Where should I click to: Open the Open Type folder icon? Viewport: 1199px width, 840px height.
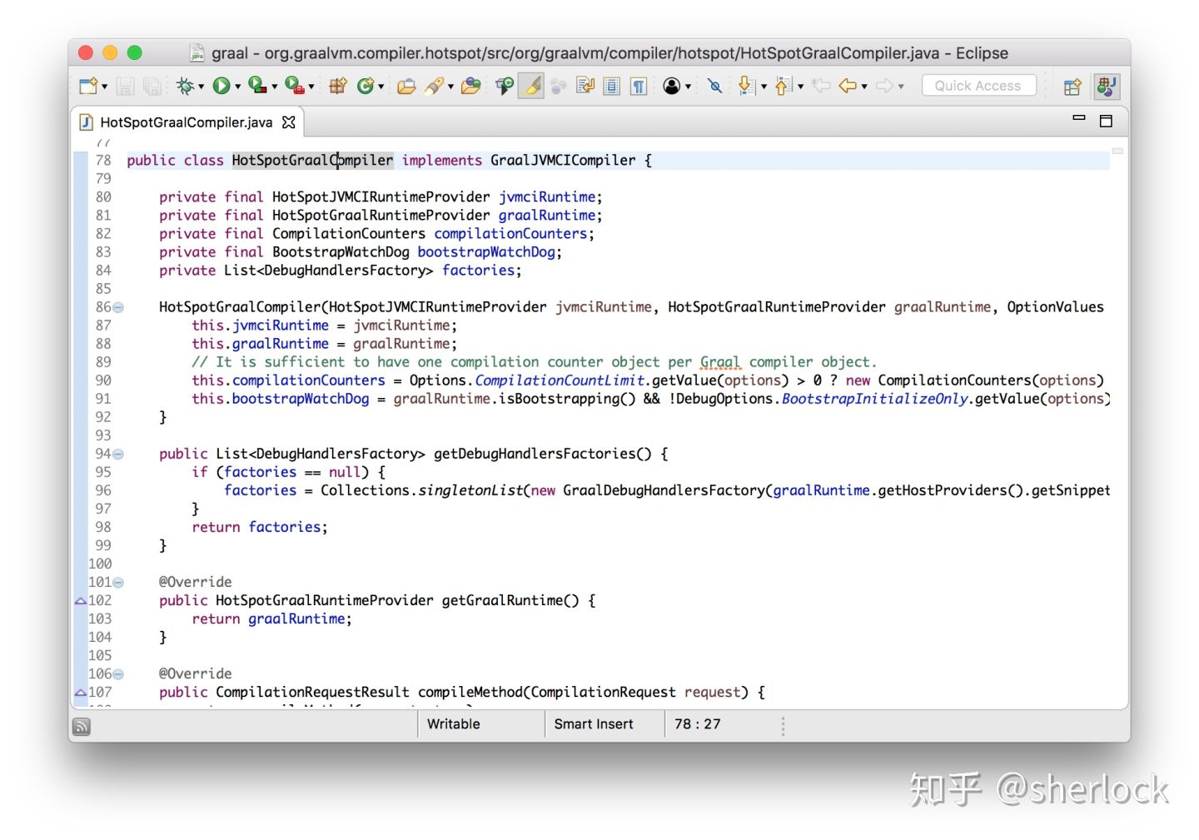coord(406,86)
